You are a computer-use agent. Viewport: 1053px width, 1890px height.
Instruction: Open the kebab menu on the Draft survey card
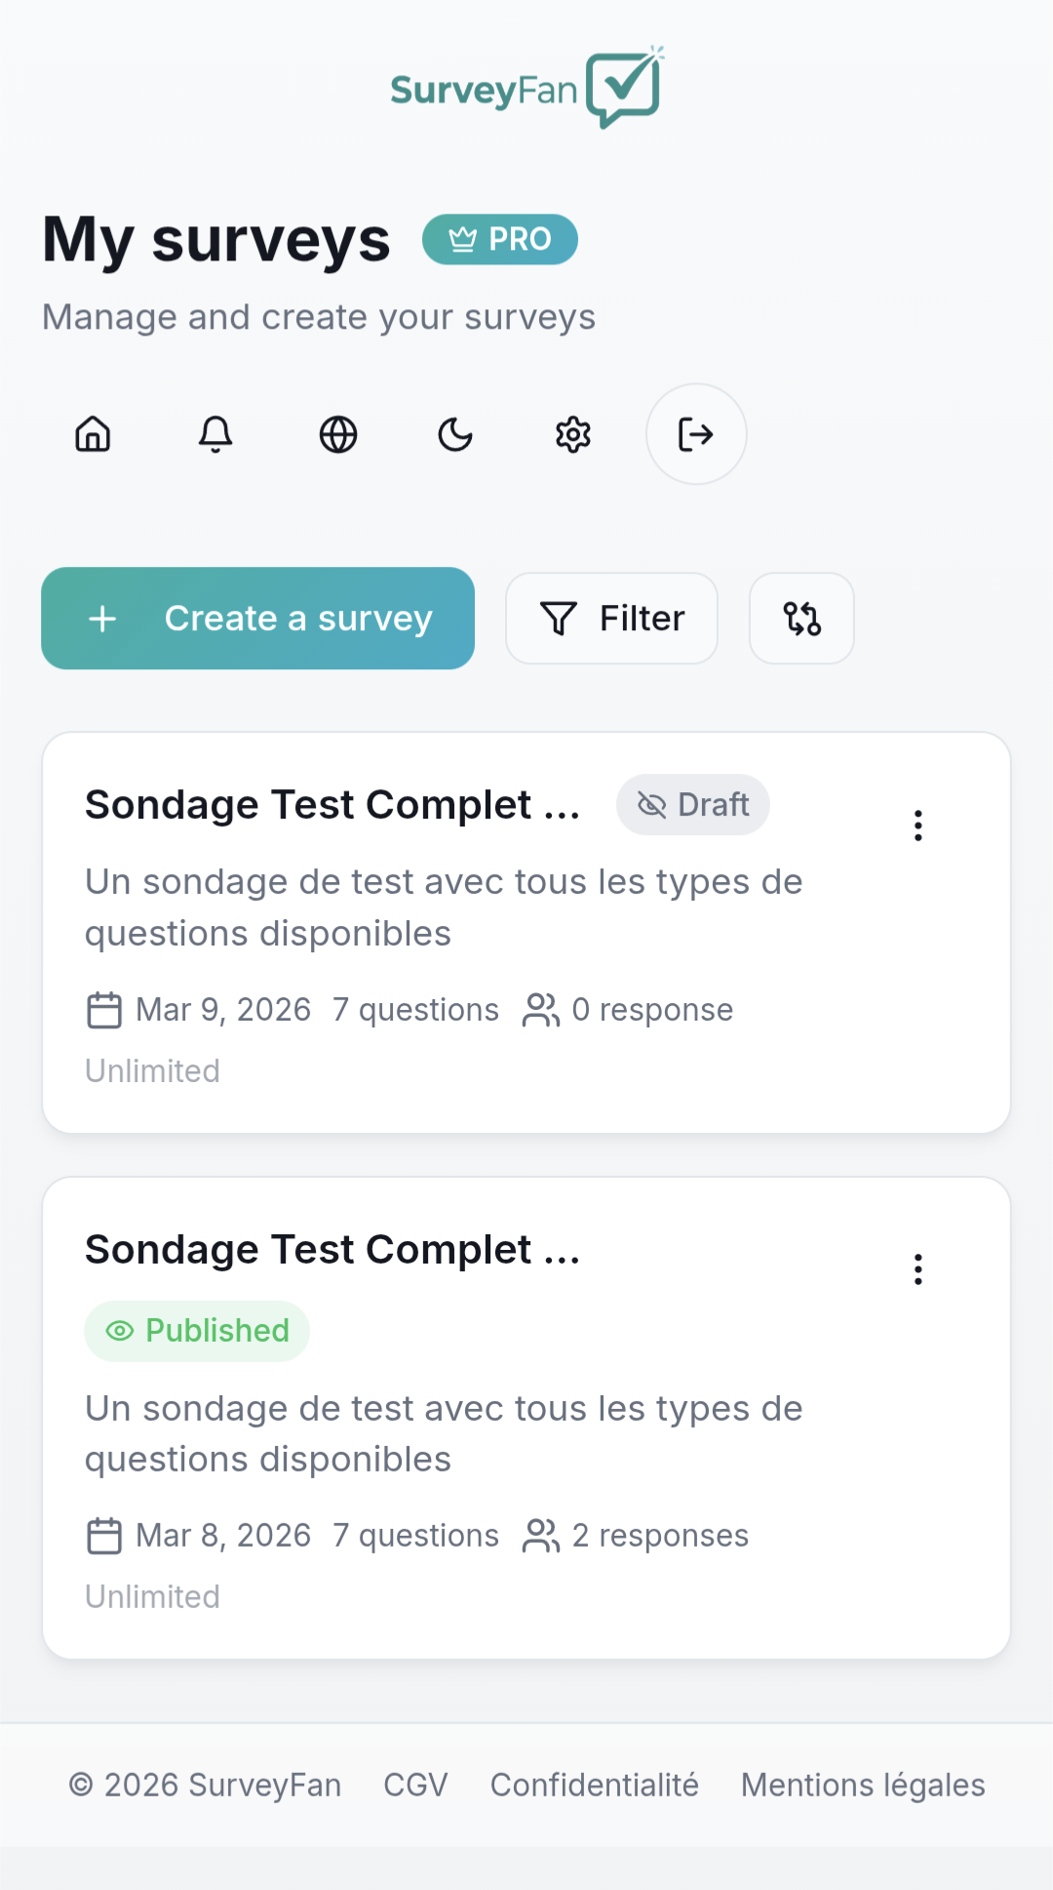(x=917, y=825)
